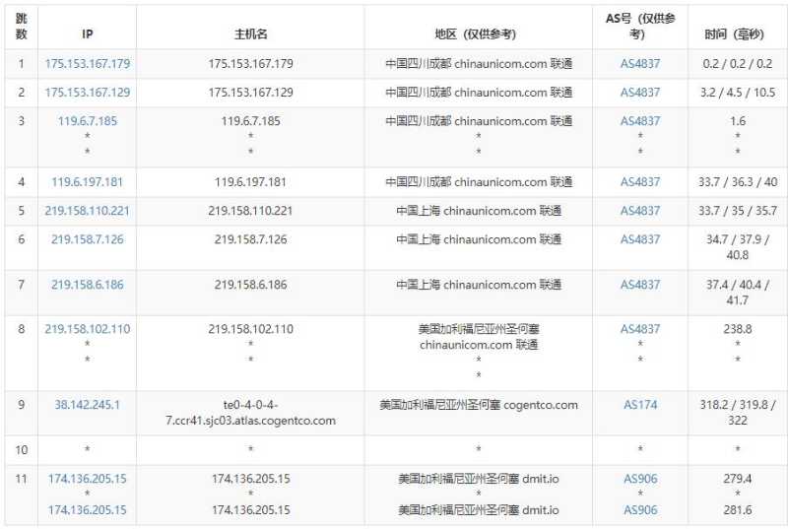
Task: Open the AS4837 link in hop 3 row
Action: 640,121
